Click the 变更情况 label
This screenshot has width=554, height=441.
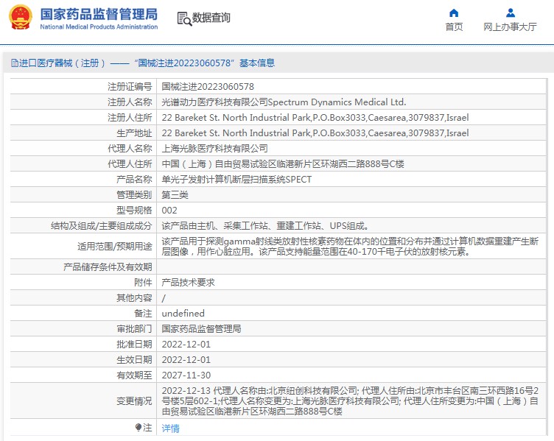[134, 401]
